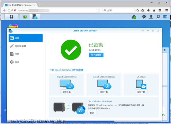This screenshot has width=171, height=124.
Task: Select the HY_DS415PLUS Synology tab
Action: [x=20, y=5]
